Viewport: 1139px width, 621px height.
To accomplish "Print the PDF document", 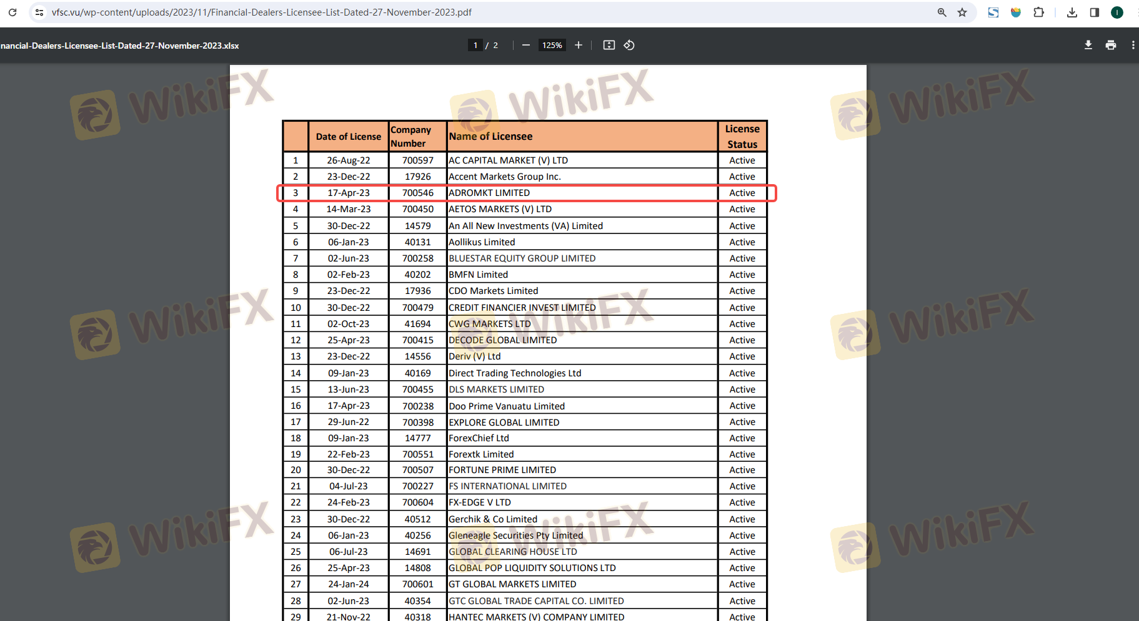I will coord(1111,45).
